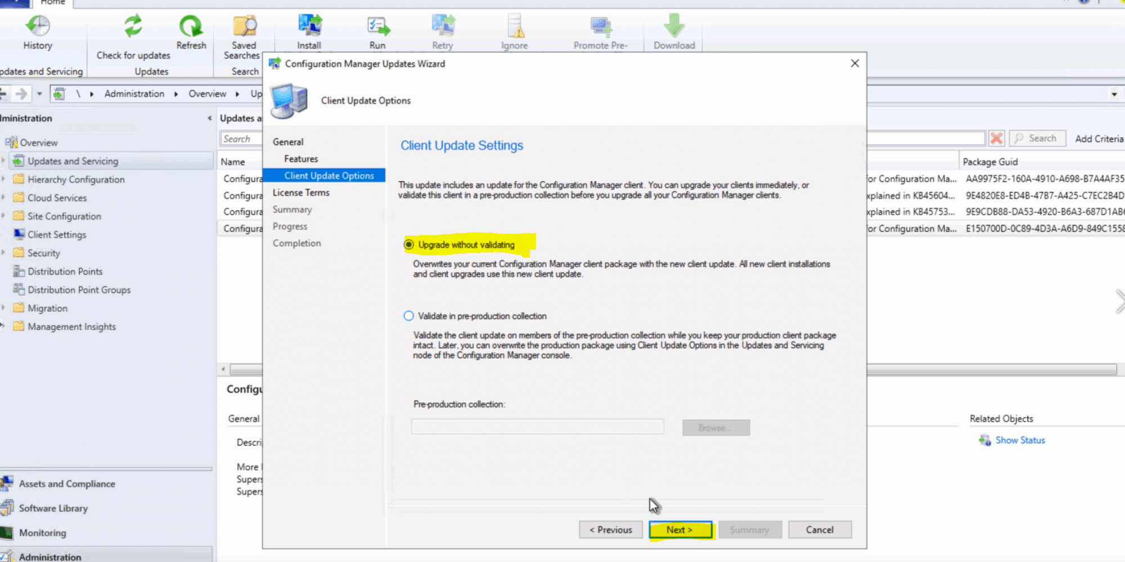Go to General wizard step

coord(288,142)
